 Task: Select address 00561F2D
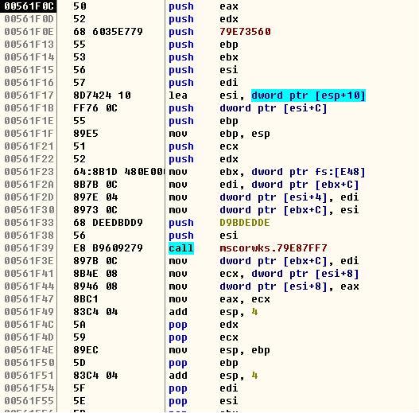29,197
